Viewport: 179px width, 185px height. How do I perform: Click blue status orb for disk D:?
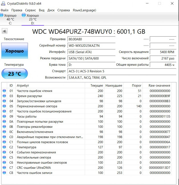(24, 15)
